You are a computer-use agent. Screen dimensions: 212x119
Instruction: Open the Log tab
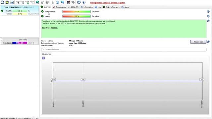pyautogui.click(x=98, y=7)
